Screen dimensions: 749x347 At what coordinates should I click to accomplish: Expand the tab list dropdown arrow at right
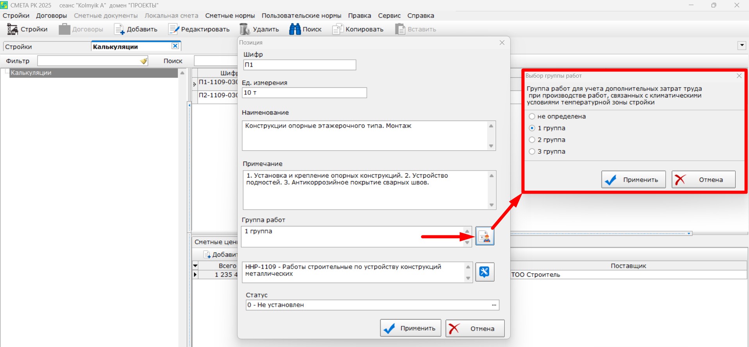tap(742, 46)
